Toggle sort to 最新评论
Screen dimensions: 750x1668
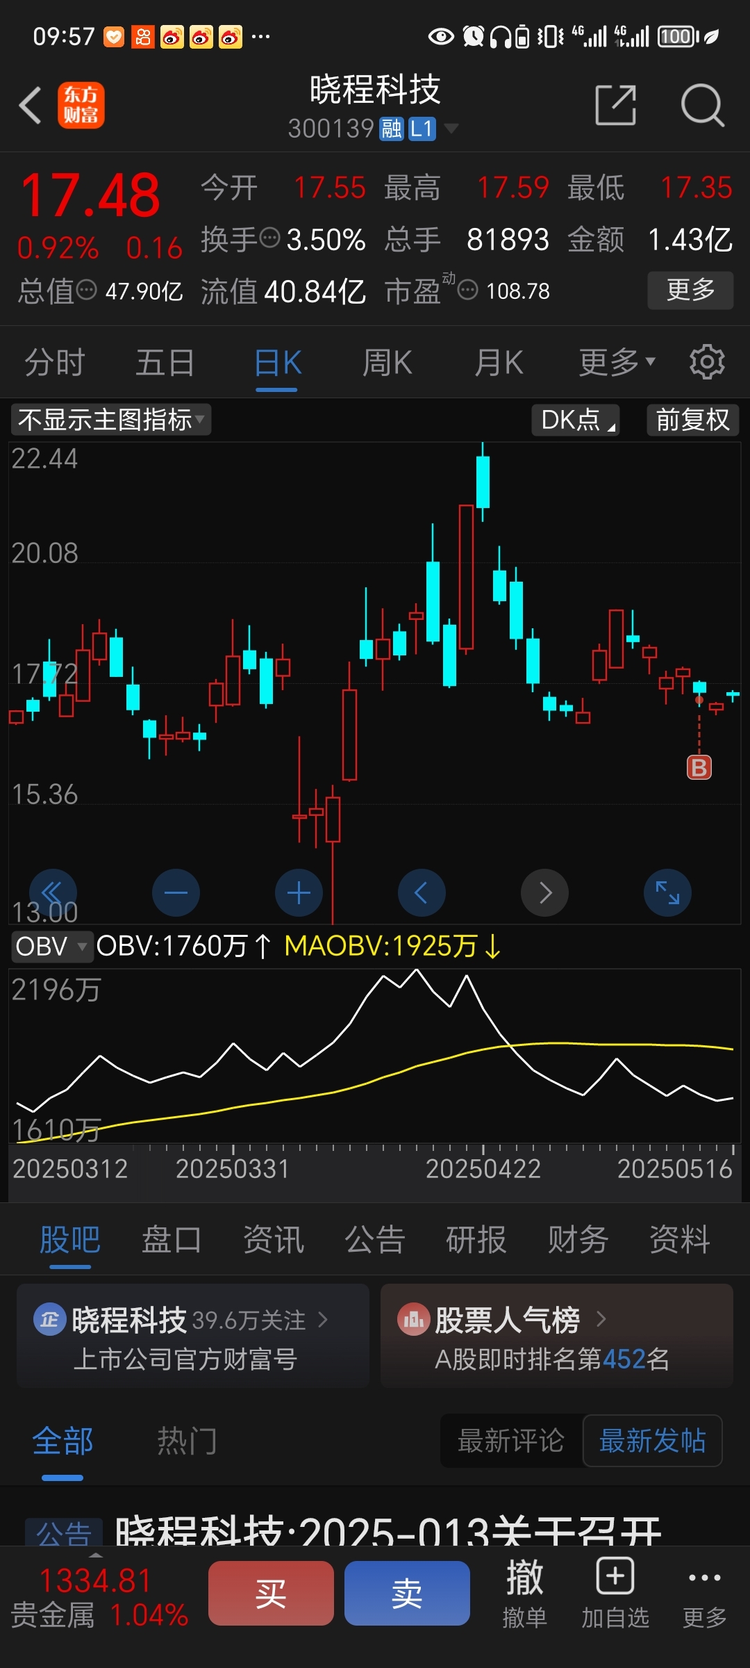point(511,1441)
